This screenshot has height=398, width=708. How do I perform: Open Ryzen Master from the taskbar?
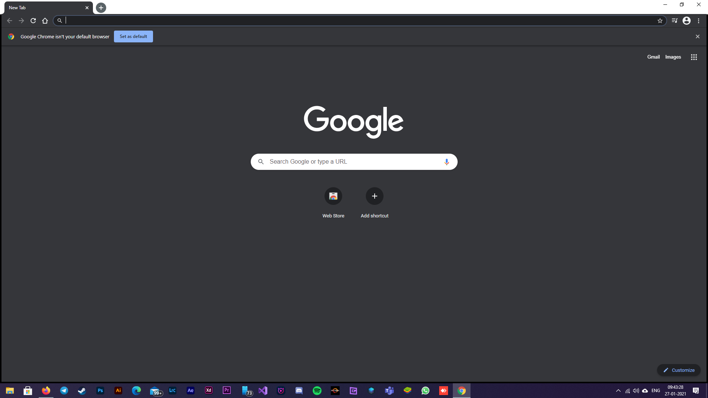(335, 391)
